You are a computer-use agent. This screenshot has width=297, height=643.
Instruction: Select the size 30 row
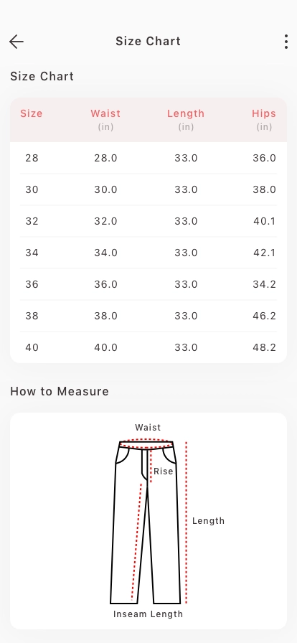148,189
